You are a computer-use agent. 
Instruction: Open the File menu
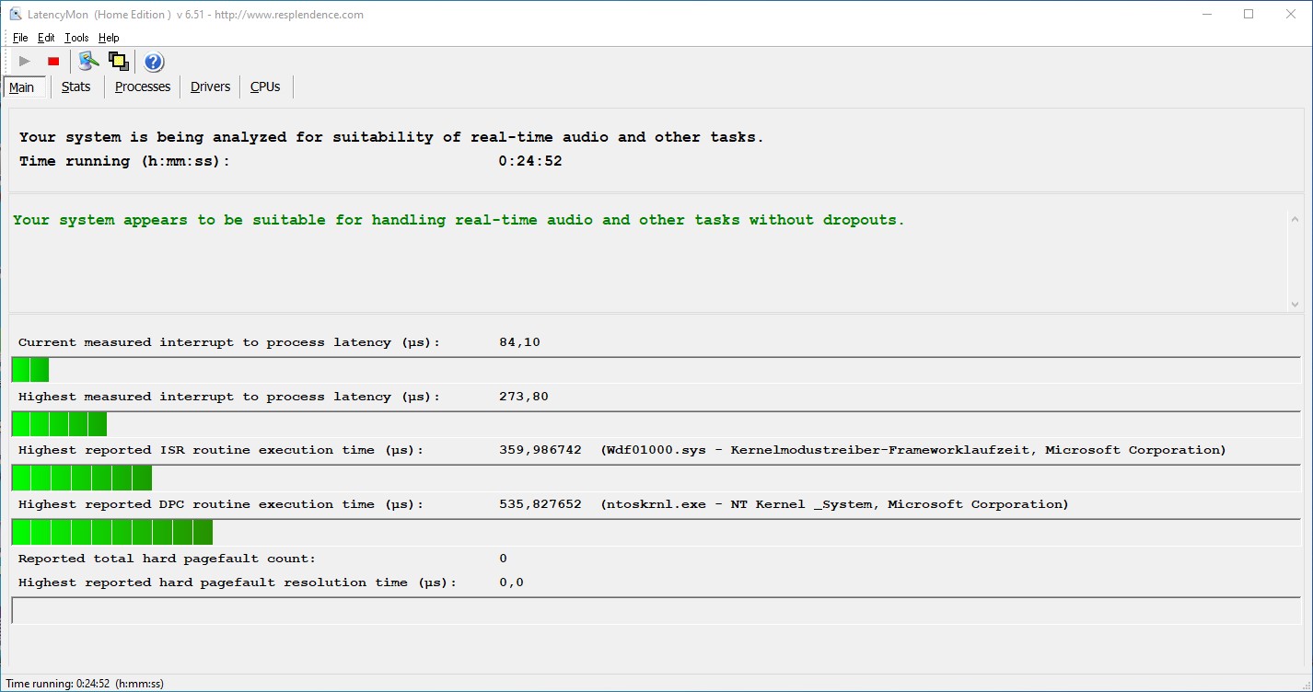(20, 38)
